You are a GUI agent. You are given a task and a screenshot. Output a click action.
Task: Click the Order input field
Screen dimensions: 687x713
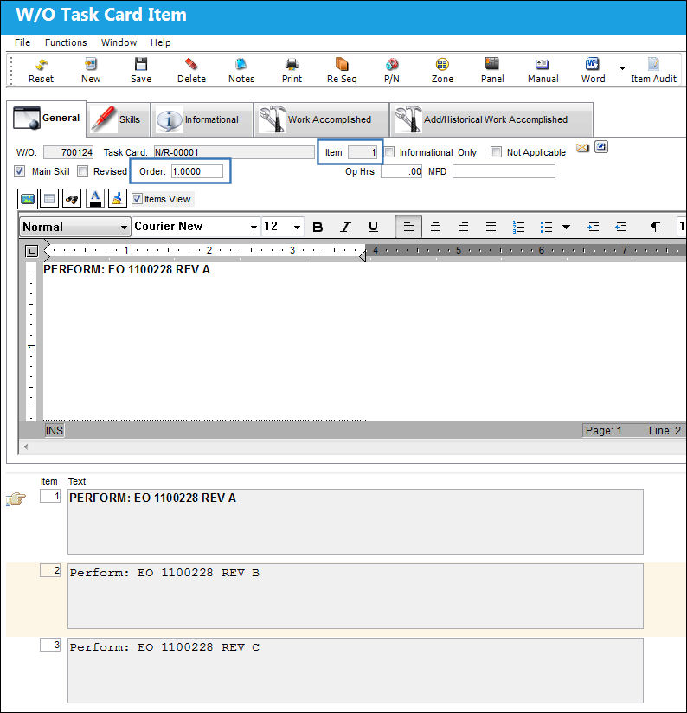[197, 171]
